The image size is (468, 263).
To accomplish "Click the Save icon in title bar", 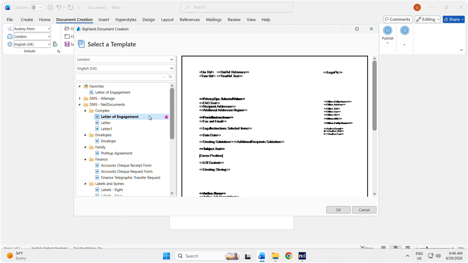I will (x=50, y=7).
